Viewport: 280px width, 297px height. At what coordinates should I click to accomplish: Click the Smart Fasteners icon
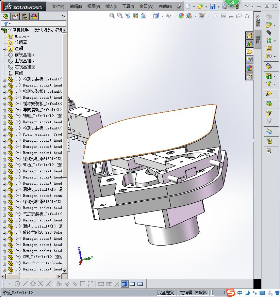coord(269,48)
